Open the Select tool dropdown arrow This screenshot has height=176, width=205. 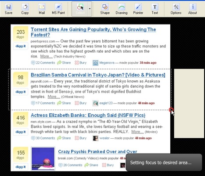click(90, 9)
